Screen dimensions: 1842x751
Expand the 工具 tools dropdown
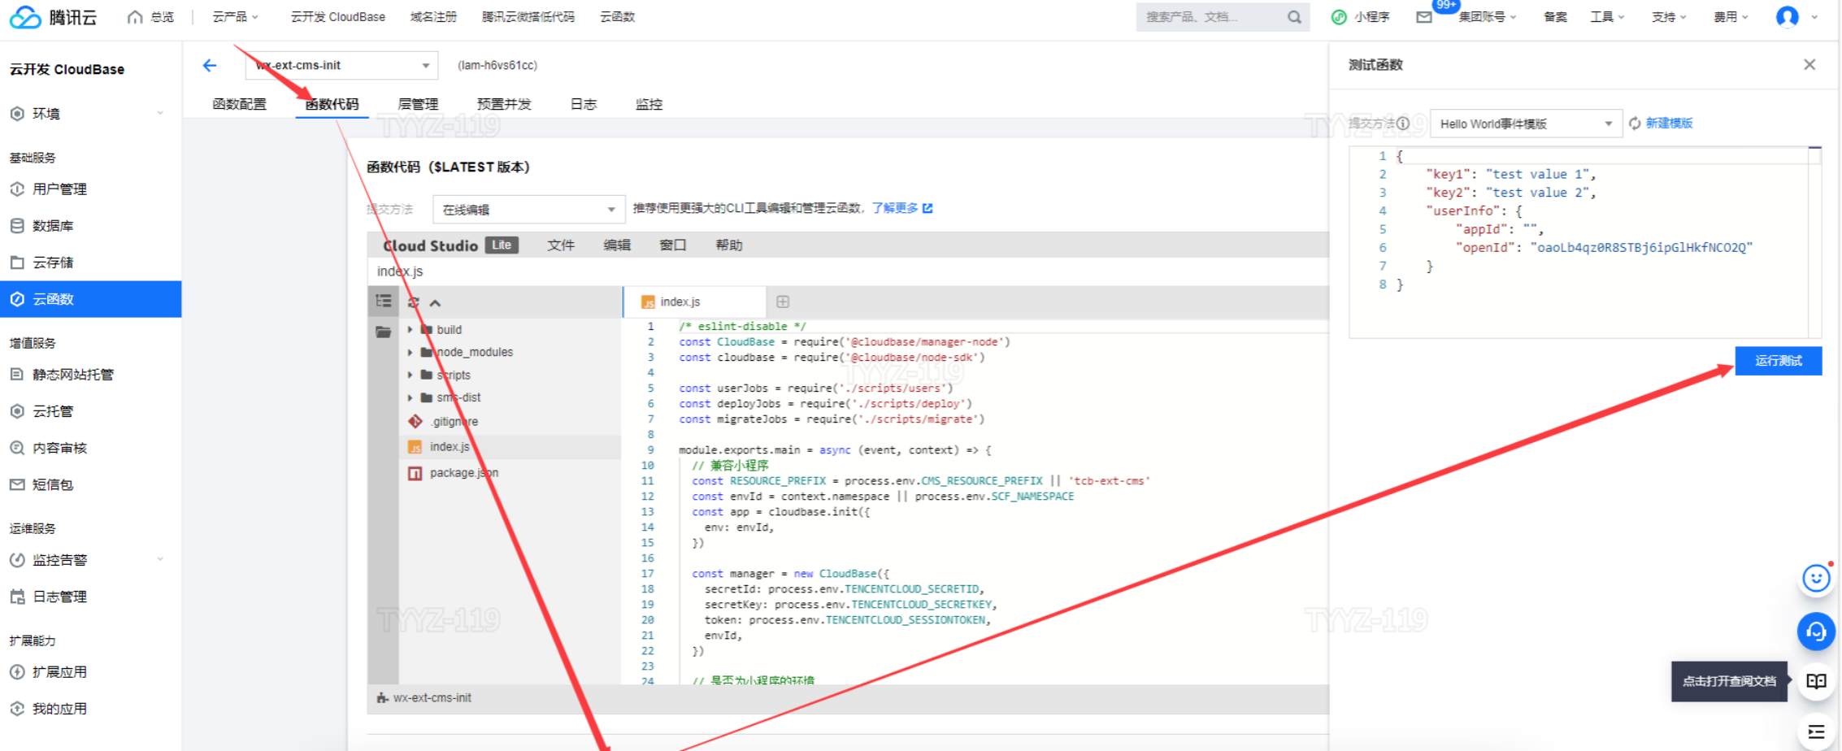[1607, 16]
